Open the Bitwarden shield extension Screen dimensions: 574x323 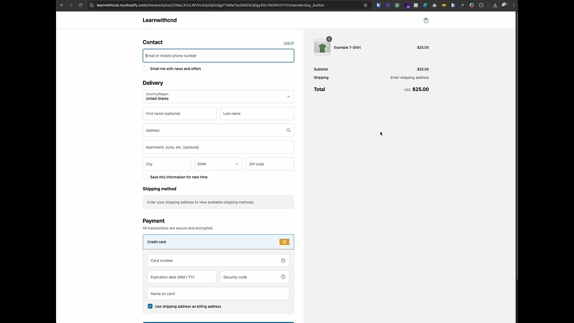(378, 5)
